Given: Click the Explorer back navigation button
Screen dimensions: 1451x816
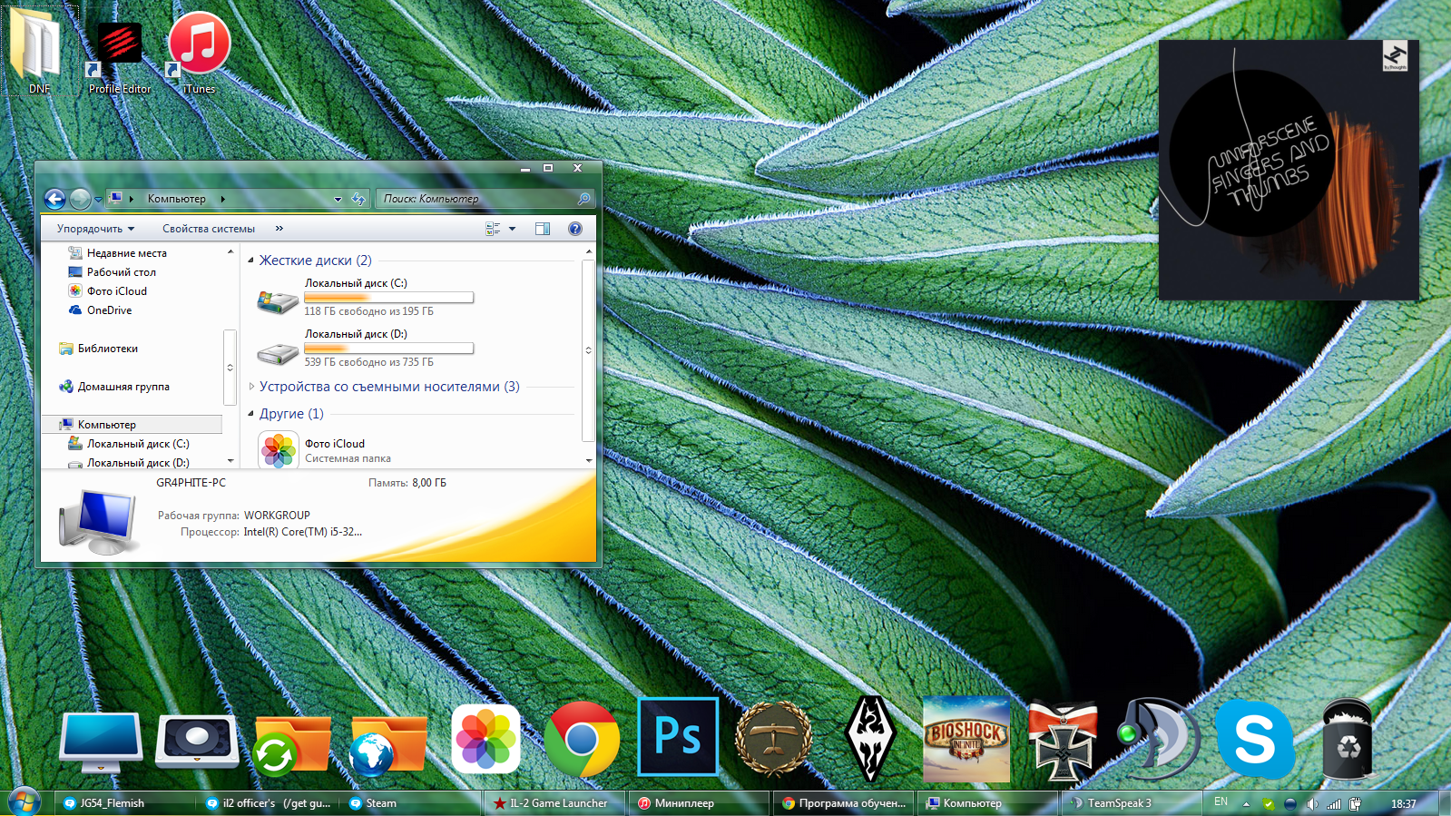Looking at the screenshot, I should (55, 199).
